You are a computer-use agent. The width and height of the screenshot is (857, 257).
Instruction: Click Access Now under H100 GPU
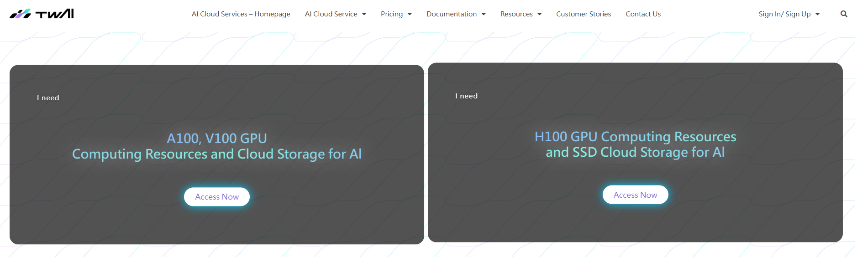click(x=635, y=195)
